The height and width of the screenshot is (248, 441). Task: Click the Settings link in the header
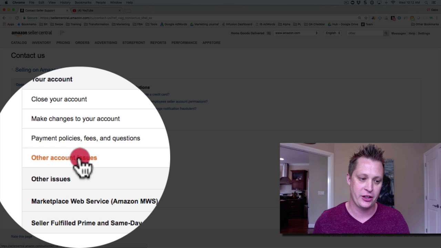coord(424,33)
